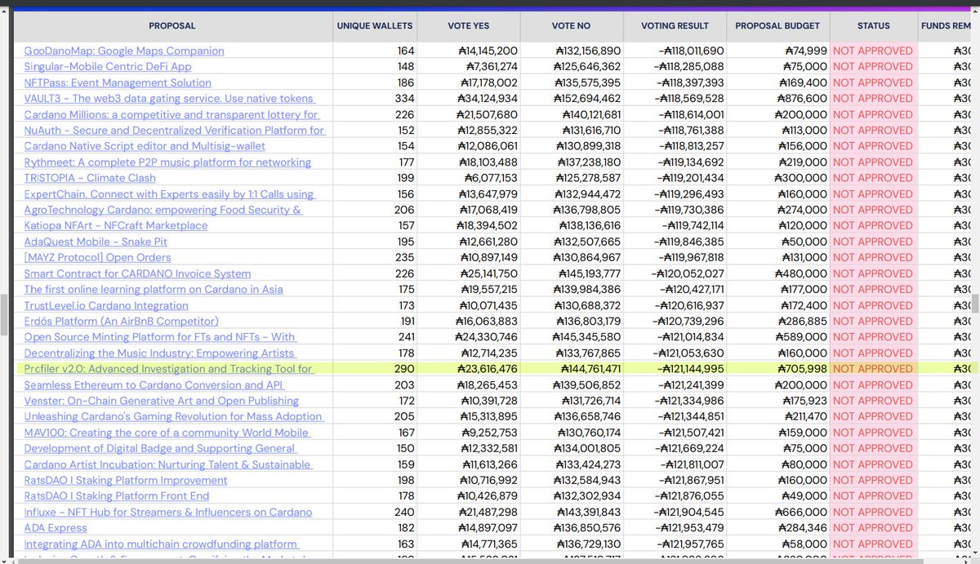Open Smart Contract for CARDANO Invoice System
The image size is (980, 564).
(137, 273)
